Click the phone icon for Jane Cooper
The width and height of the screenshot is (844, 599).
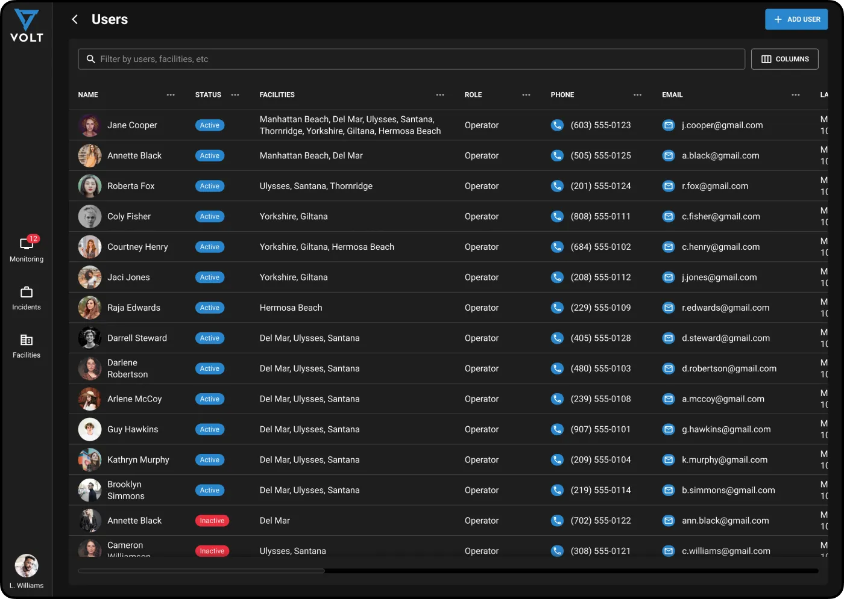[556, 125]
